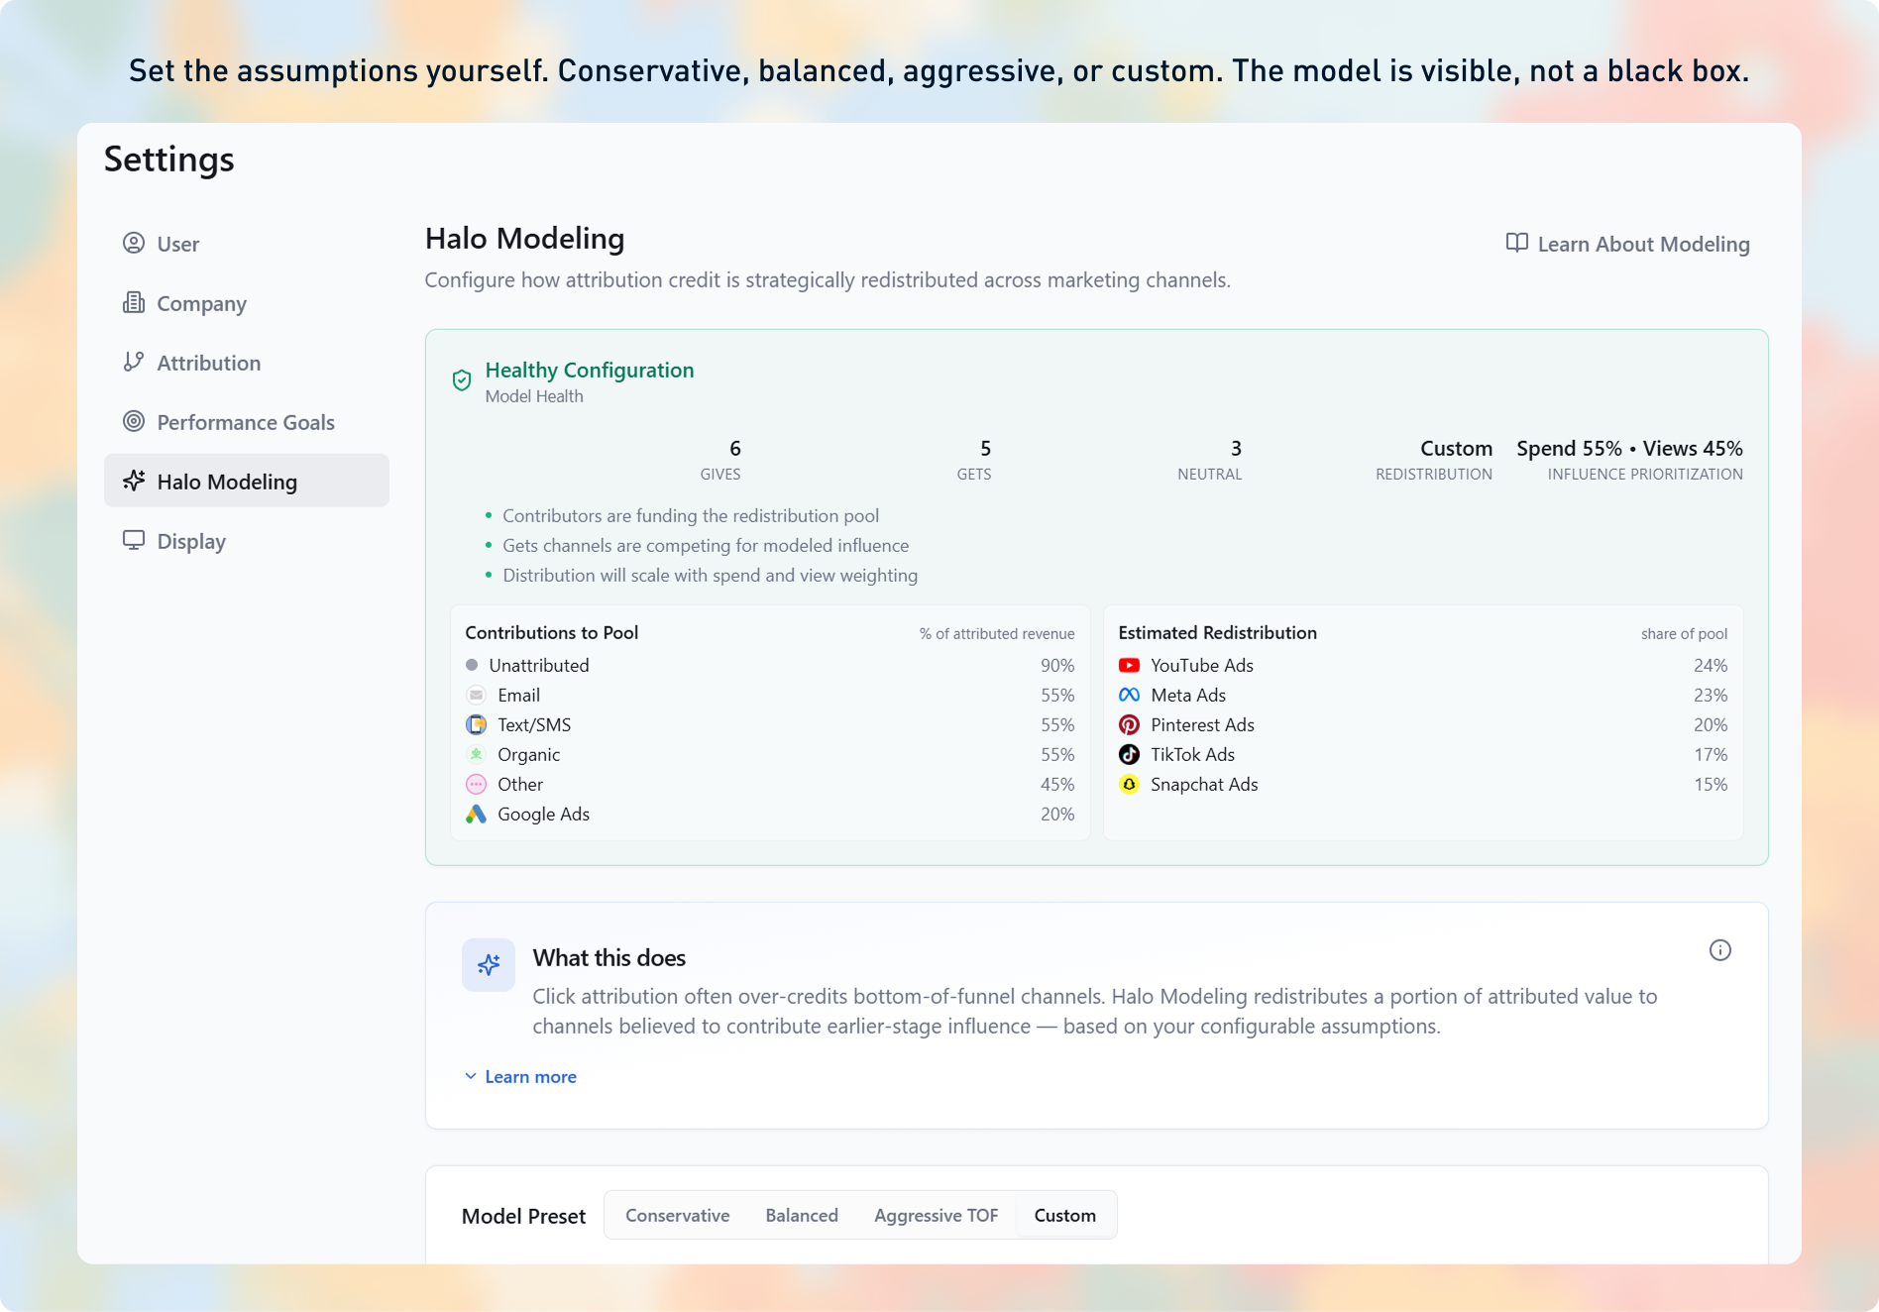Click the TikTok Ads logo

pos(1129,754)
